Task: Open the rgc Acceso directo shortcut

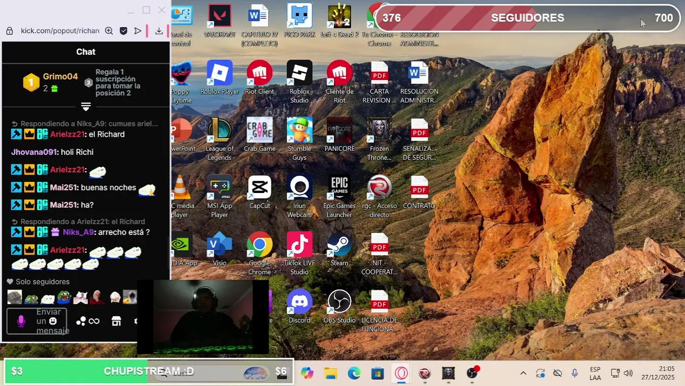Action: 379,197
